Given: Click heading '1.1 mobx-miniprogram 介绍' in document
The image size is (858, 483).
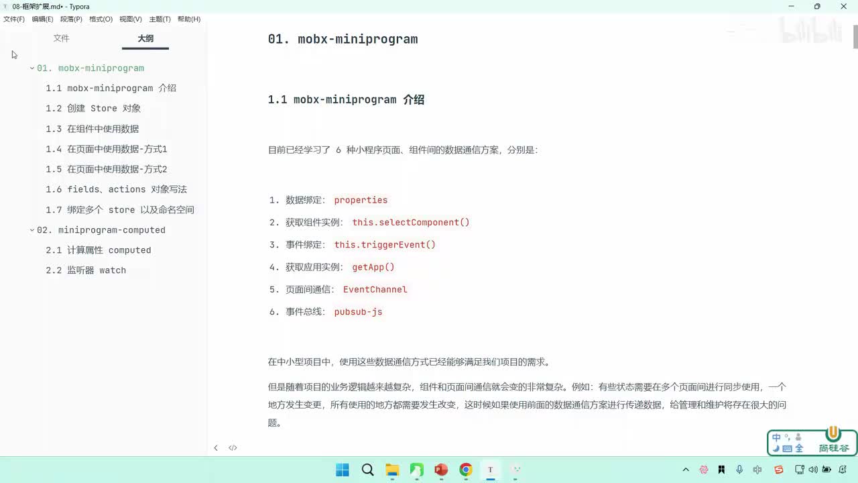Looking at the screenshot, I should (x=346, y=100).
